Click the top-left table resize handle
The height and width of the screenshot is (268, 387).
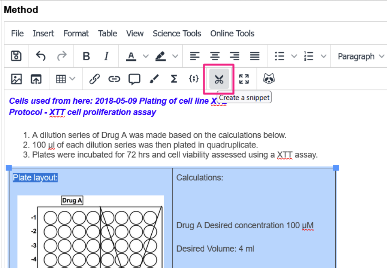point(9,168)
